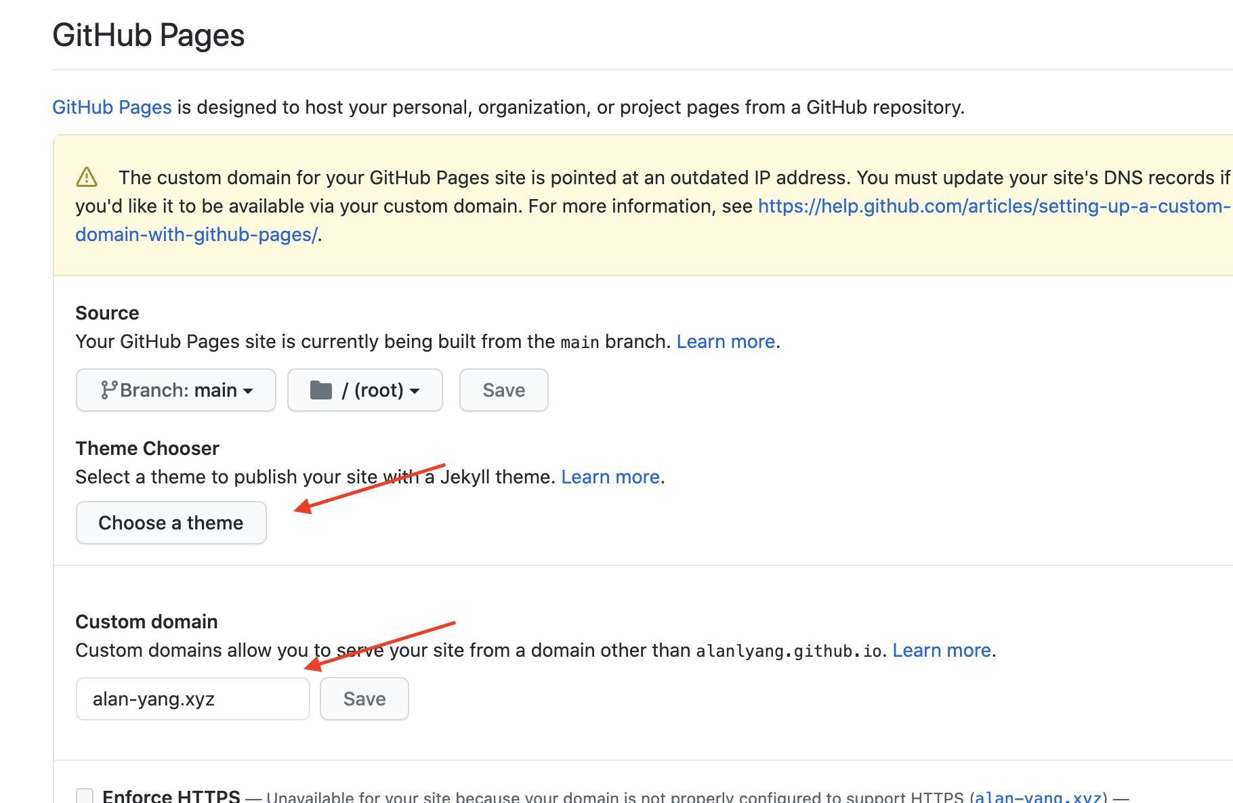Click the warning triangle icon in the banner

(x=87, y=177)
